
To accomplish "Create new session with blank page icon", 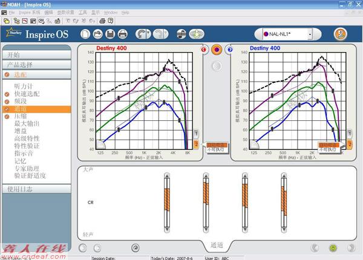I will point(85,34).
